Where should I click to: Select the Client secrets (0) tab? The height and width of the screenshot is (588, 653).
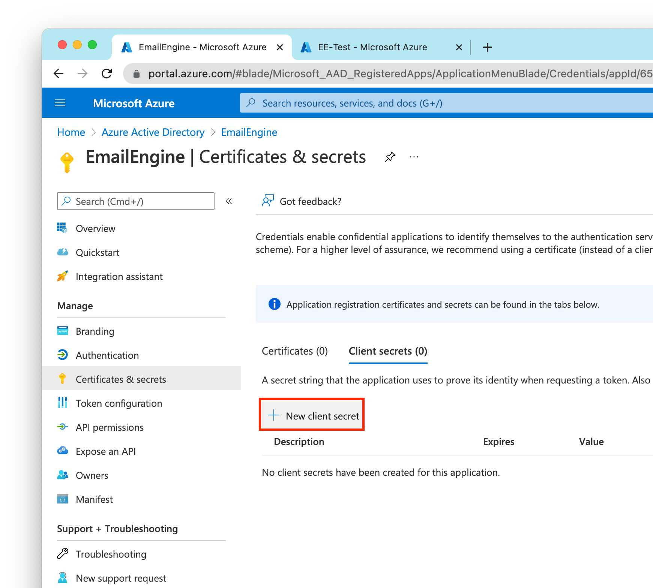[388, 351]
